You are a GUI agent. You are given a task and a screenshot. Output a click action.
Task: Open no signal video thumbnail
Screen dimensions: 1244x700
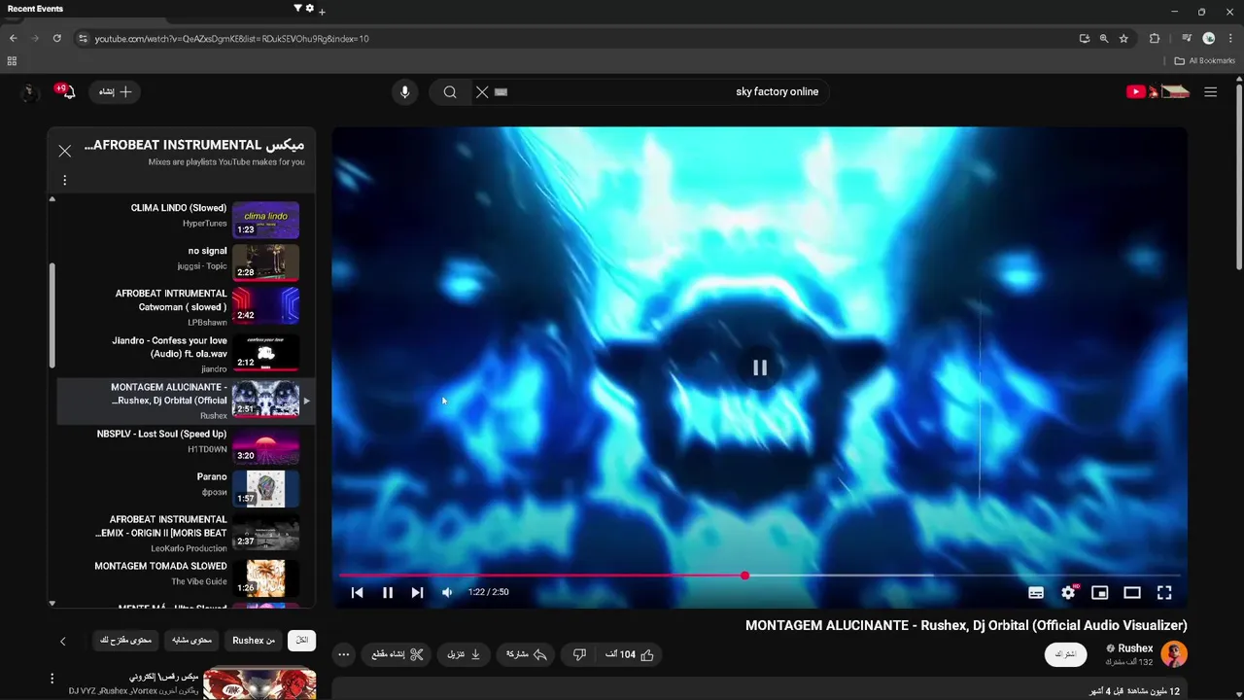pos(265,262)
